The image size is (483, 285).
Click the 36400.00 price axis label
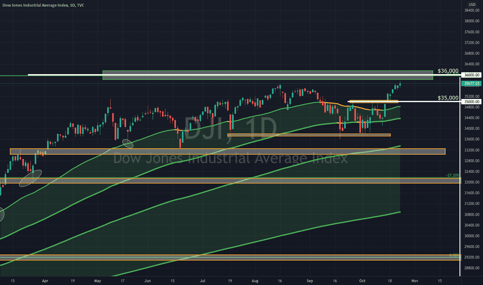(472, 64)
